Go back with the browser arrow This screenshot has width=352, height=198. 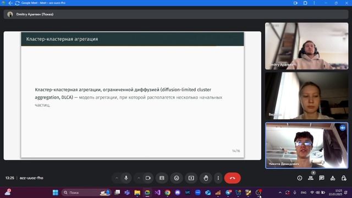click(x=10, y=3)
